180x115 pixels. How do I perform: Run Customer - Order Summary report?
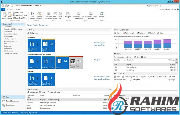(x=91, y=16)
